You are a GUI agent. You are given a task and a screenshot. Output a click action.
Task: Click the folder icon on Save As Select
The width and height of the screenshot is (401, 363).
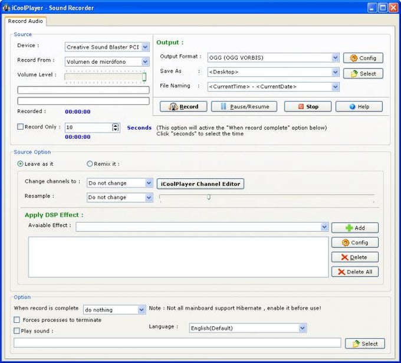coord(354,74)
